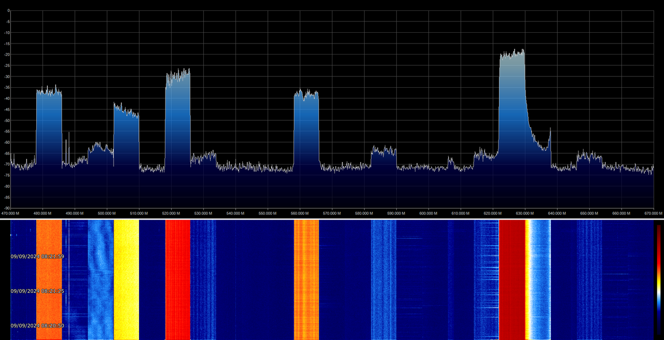Click the 490.000 M frequency axis label

tap(75, 213)
